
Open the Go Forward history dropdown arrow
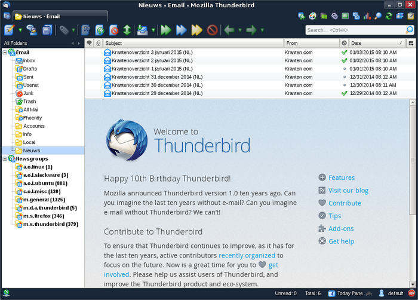coord(262,30)
